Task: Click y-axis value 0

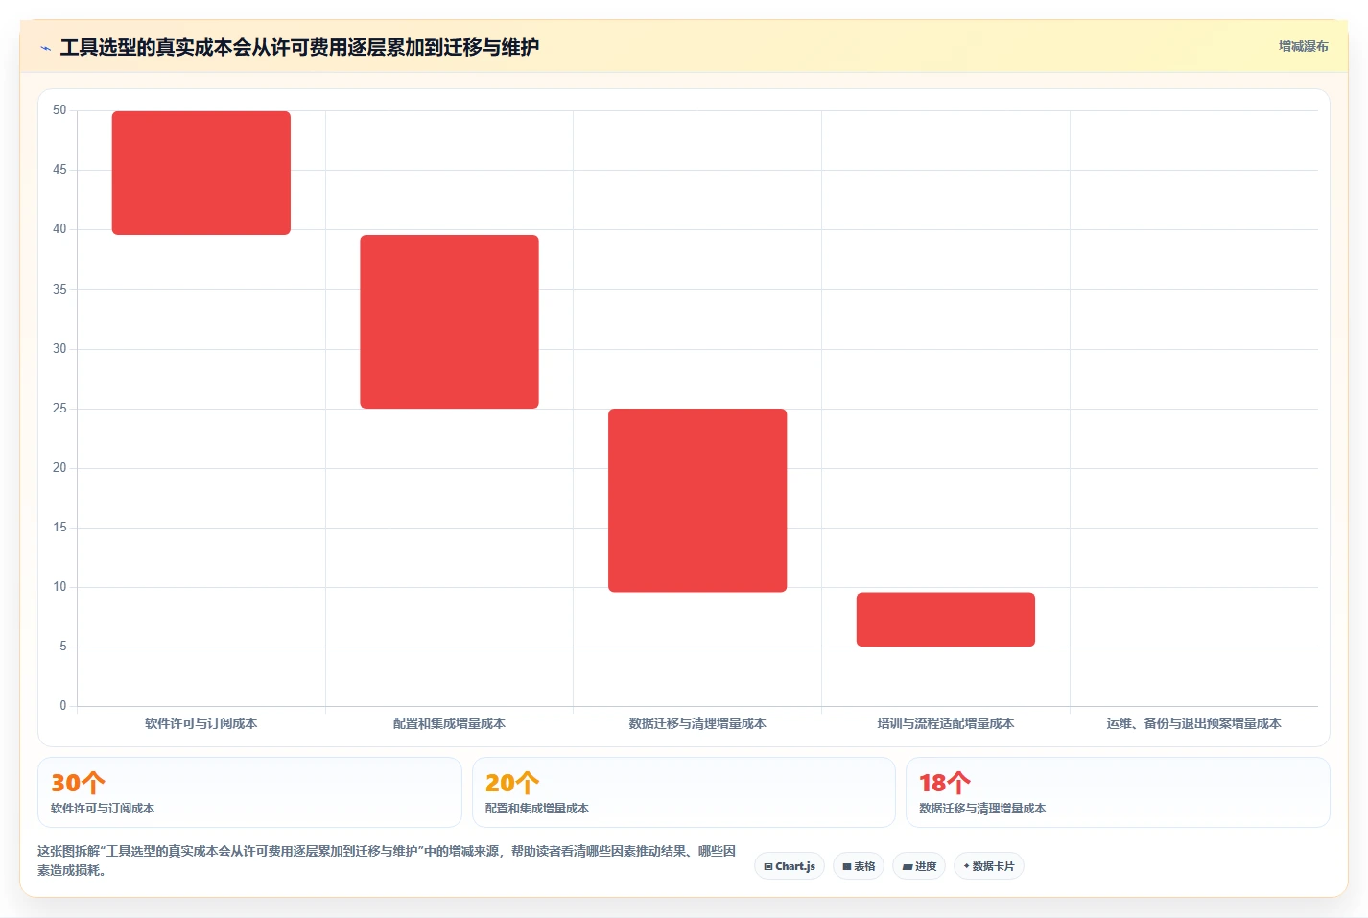Action: click(x=63, y=706)
